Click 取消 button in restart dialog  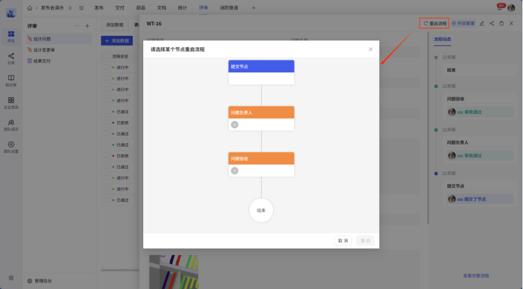pos(343,241)
